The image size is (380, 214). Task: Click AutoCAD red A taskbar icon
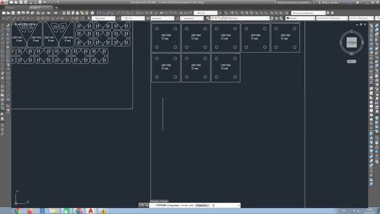click(x=91, y=211)
